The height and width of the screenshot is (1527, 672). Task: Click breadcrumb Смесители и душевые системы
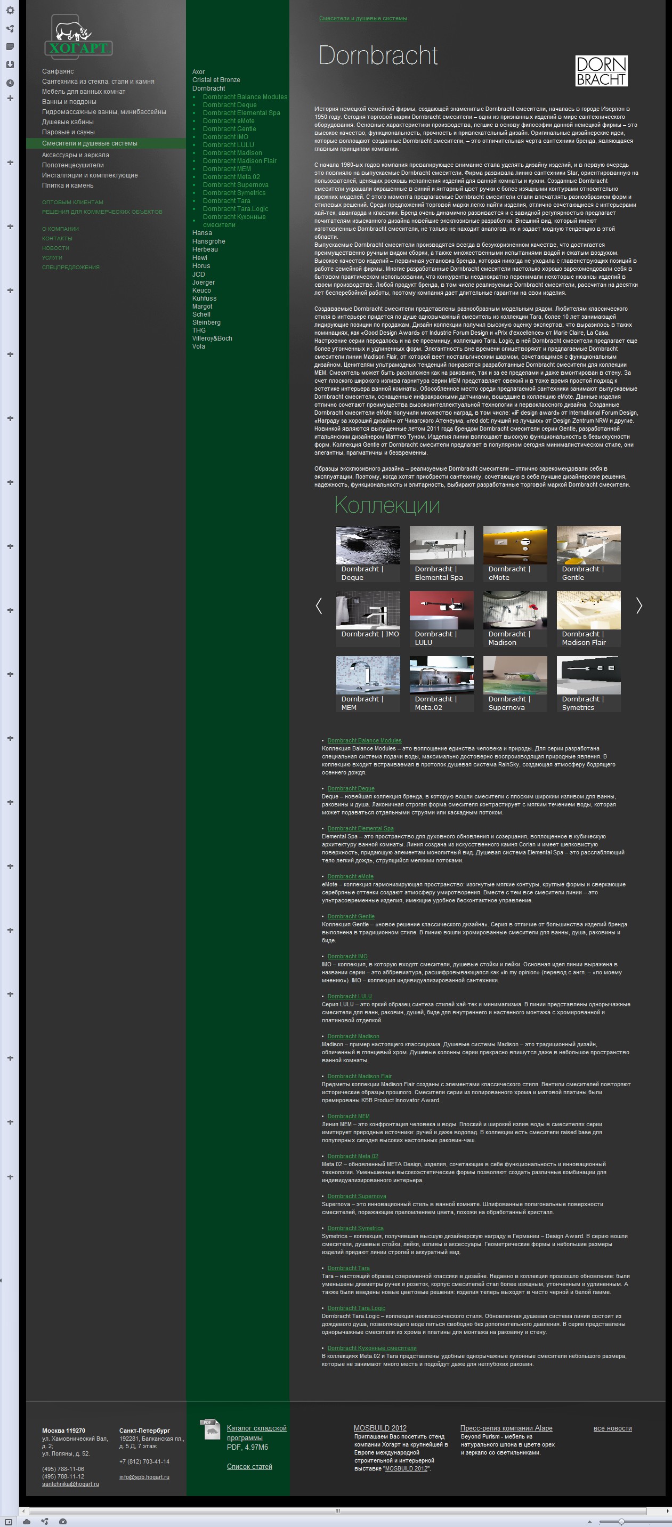[x=363, y=18]
